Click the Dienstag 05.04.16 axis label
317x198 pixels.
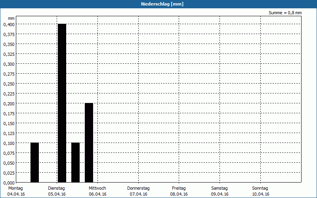pyautogui.click(x=57, y=191)
